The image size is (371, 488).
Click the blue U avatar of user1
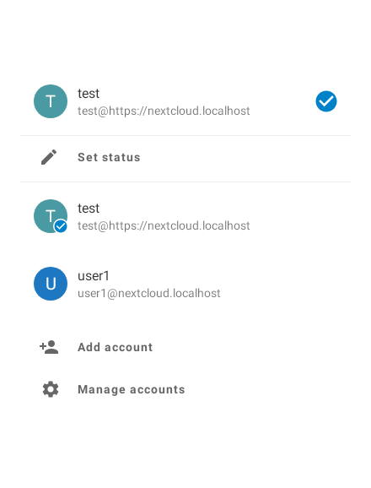click(x=51, y=284)
